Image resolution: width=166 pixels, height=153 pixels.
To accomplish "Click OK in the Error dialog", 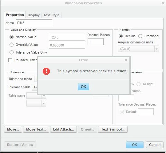I will [83, 87].
